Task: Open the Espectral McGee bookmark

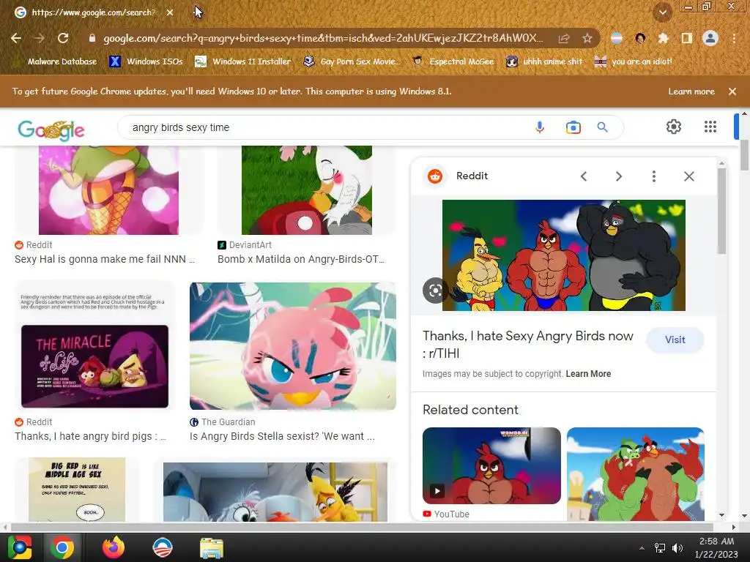Action: (x=453, y=61)
